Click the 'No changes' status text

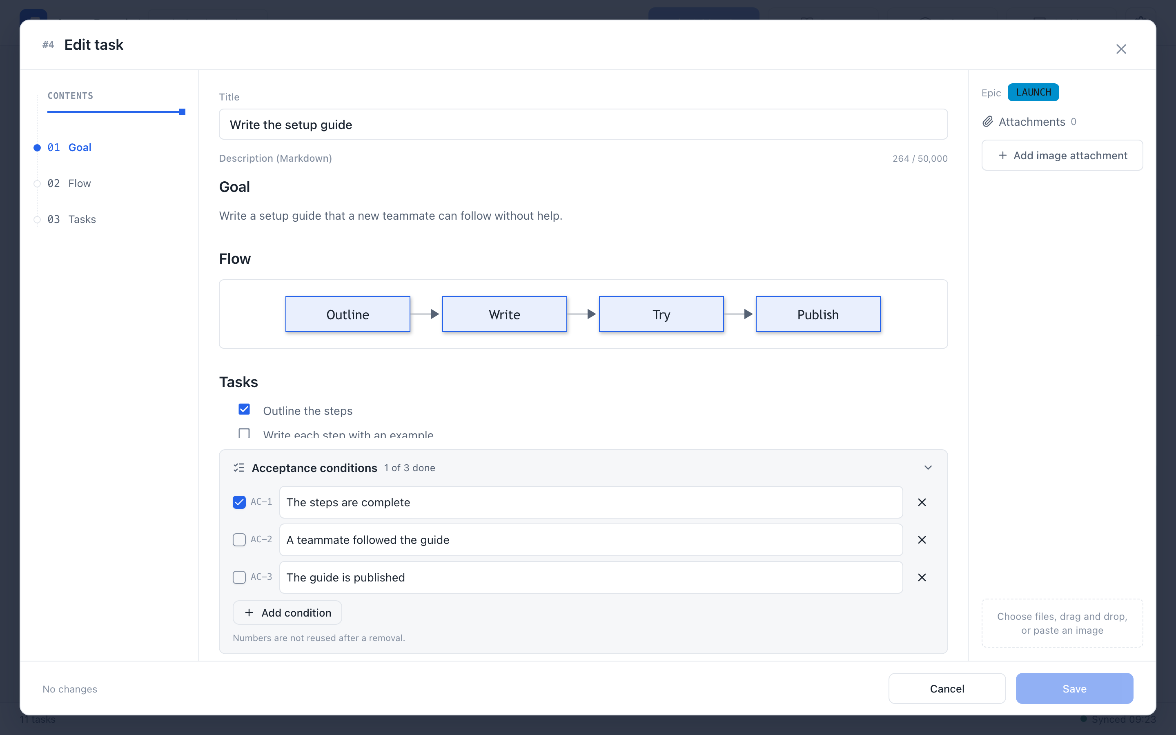[69, 689]
